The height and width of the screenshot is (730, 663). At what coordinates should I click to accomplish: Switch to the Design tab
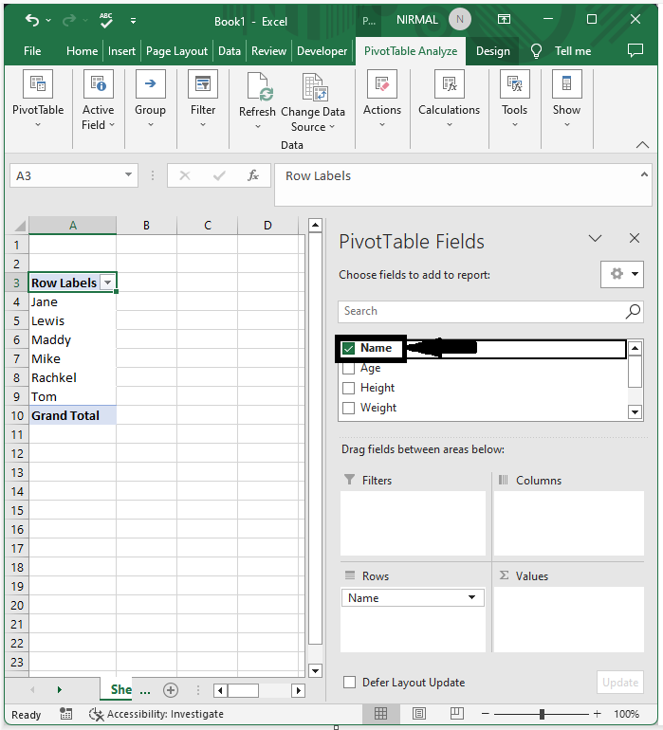pyautogui.click(x=493, y=51)
